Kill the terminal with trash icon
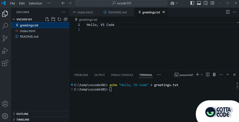 click(214, 75)
